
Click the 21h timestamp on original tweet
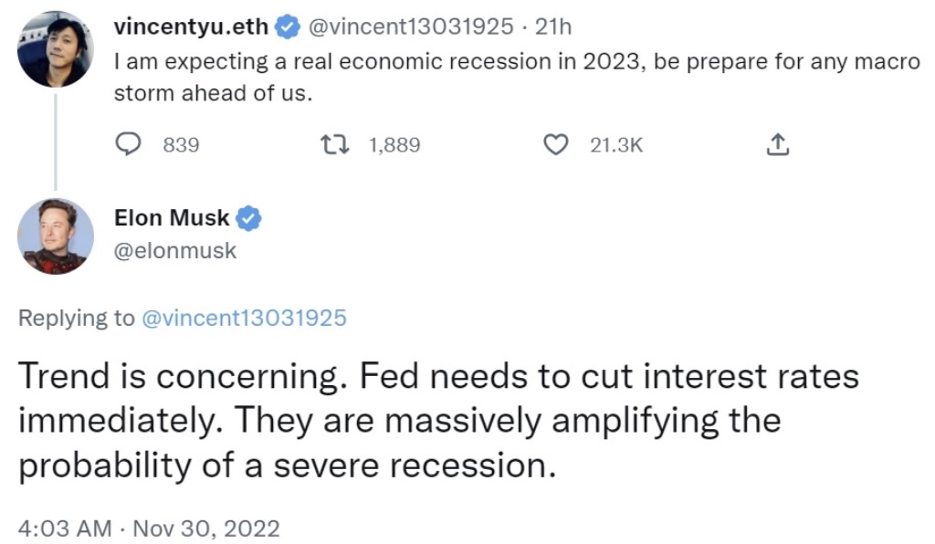[553, 26]
